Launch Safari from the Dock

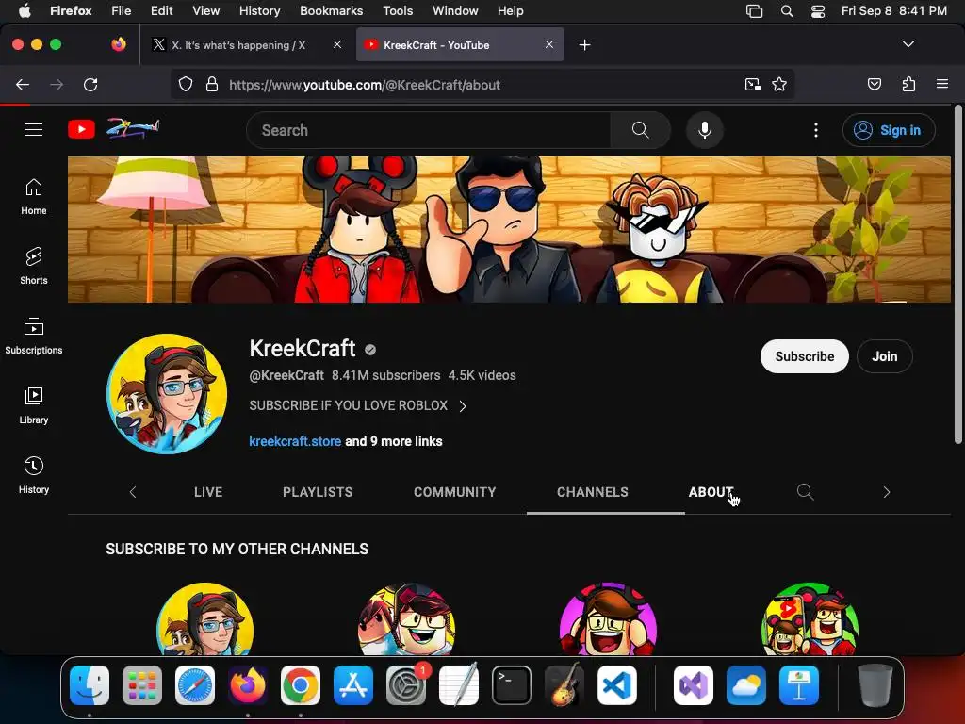[x=195, y=685]
